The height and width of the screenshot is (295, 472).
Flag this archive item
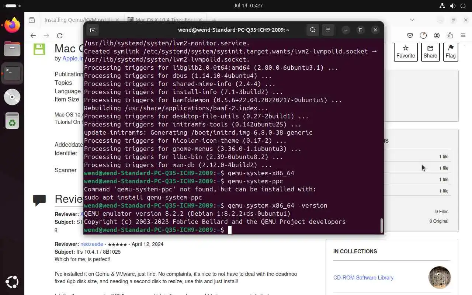pos(451,52)
